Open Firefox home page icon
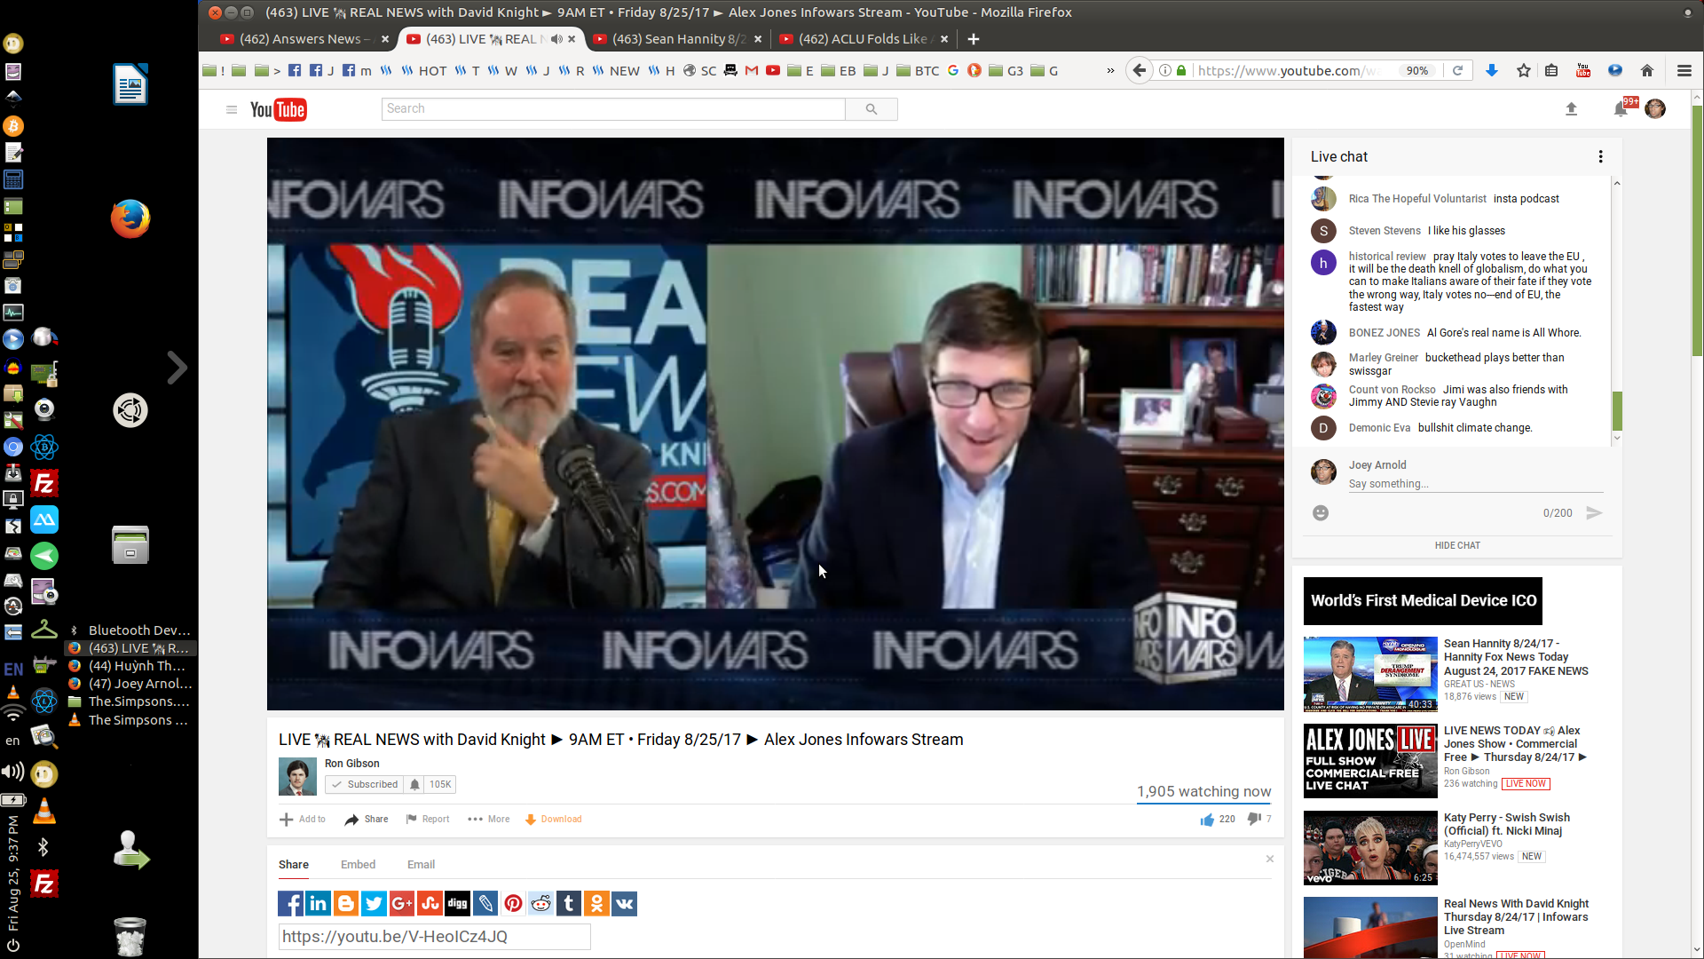Screen dimensions: 1704x959 (1647, 70)
